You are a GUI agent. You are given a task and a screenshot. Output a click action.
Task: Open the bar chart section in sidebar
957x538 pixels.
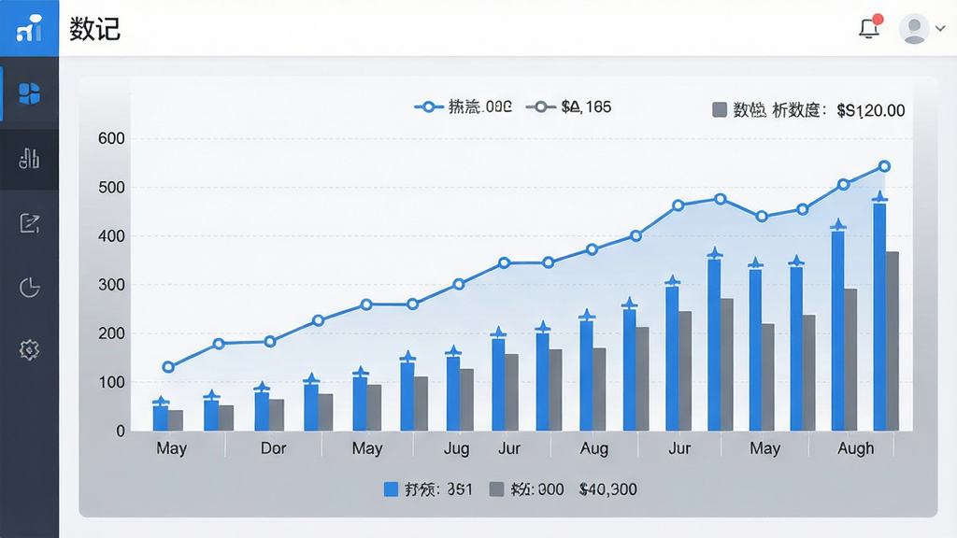click(29, 159)
